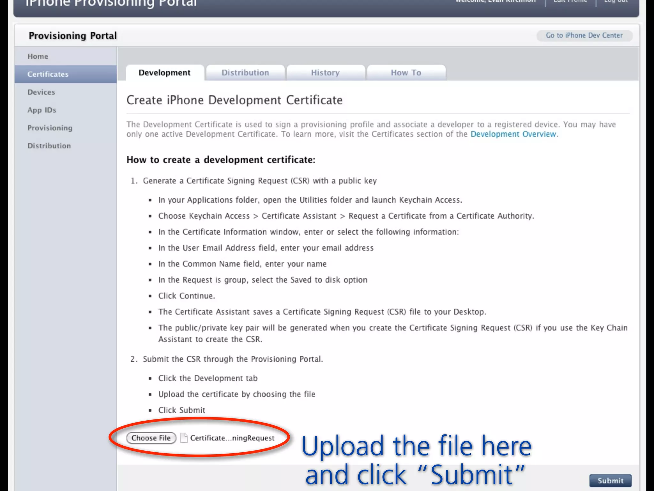Follow the Development Overview link
654x491 pixels.
point(513,134)
